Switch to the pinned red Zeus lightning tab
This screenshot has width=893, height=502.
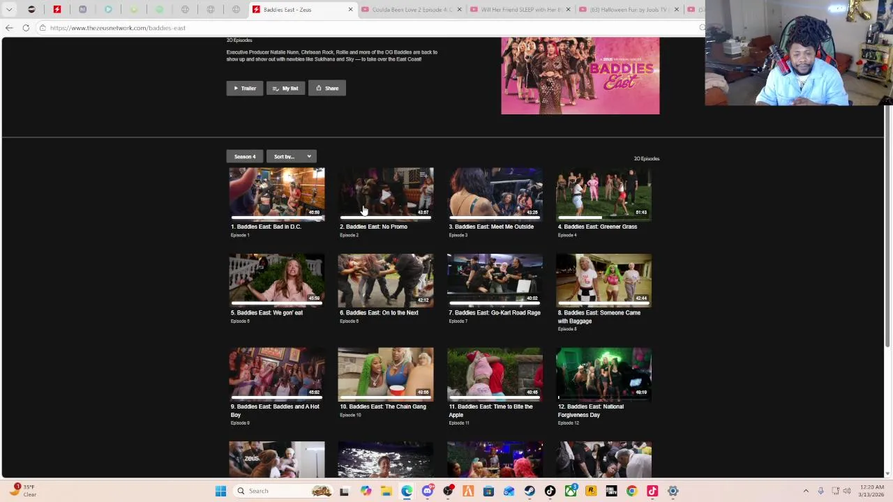(x=57, y=10)
